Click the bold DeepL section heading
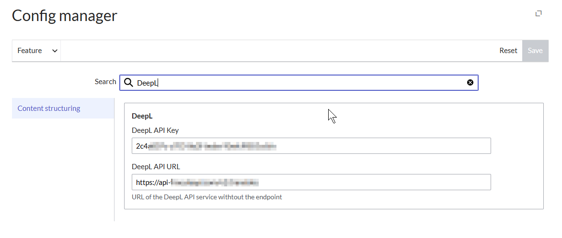Image resolution: width=562 pixels, height=238 pixels. coord(142,116)
